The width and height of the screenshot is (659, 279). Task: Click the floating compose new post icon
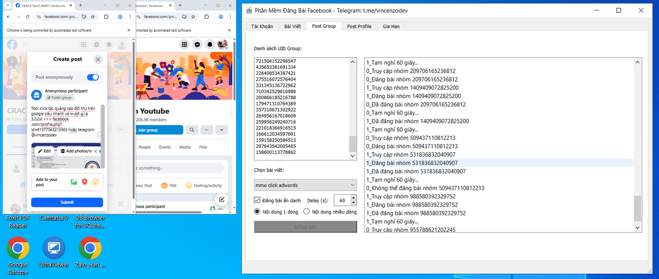click(222, 200)
